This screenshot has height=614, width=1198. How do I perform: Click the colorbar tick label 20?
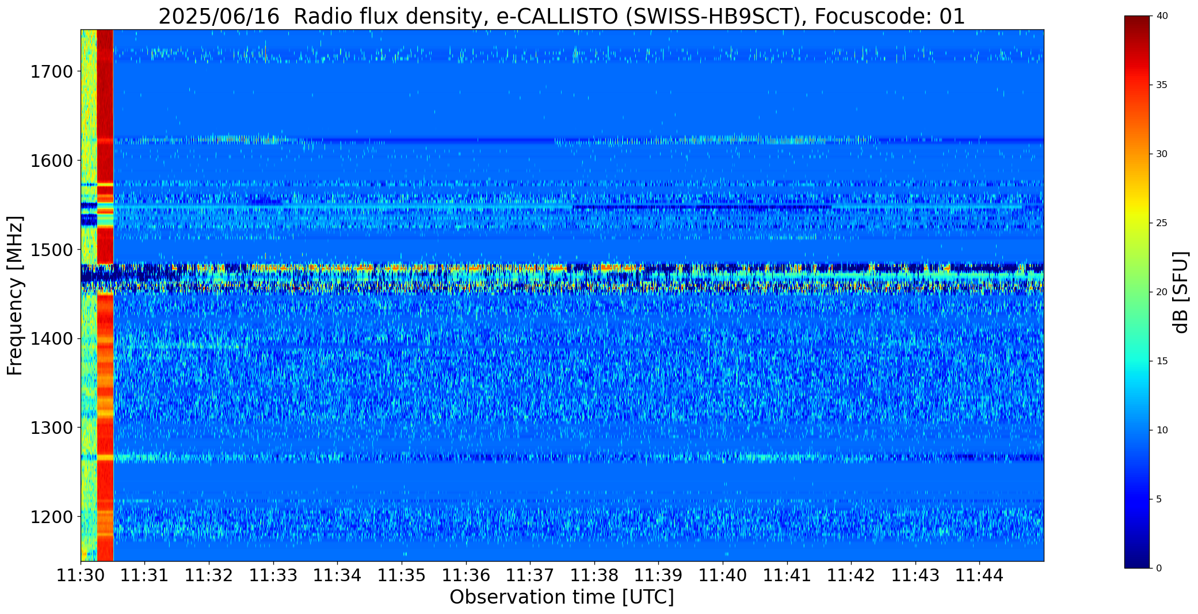1162,292
